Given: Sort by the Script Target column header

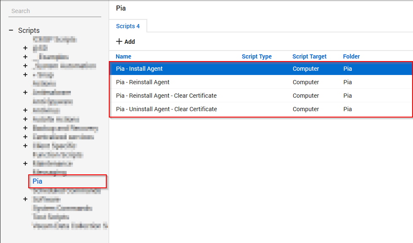Looking at the screenshot, I should [x=309, y=56].
